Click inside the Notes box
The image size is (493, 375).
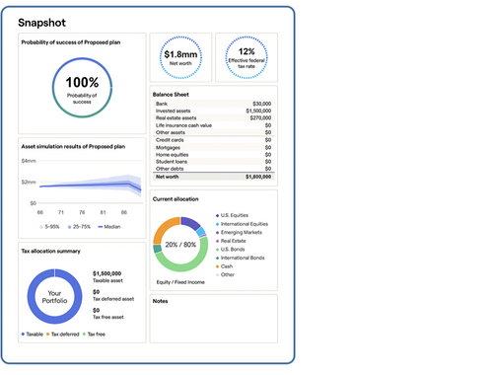point(214,319)
